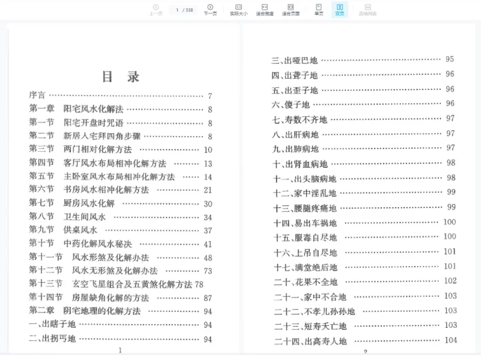
Task: Set zoom to actual size (实际大小)
Action: (x=239, y=9)
